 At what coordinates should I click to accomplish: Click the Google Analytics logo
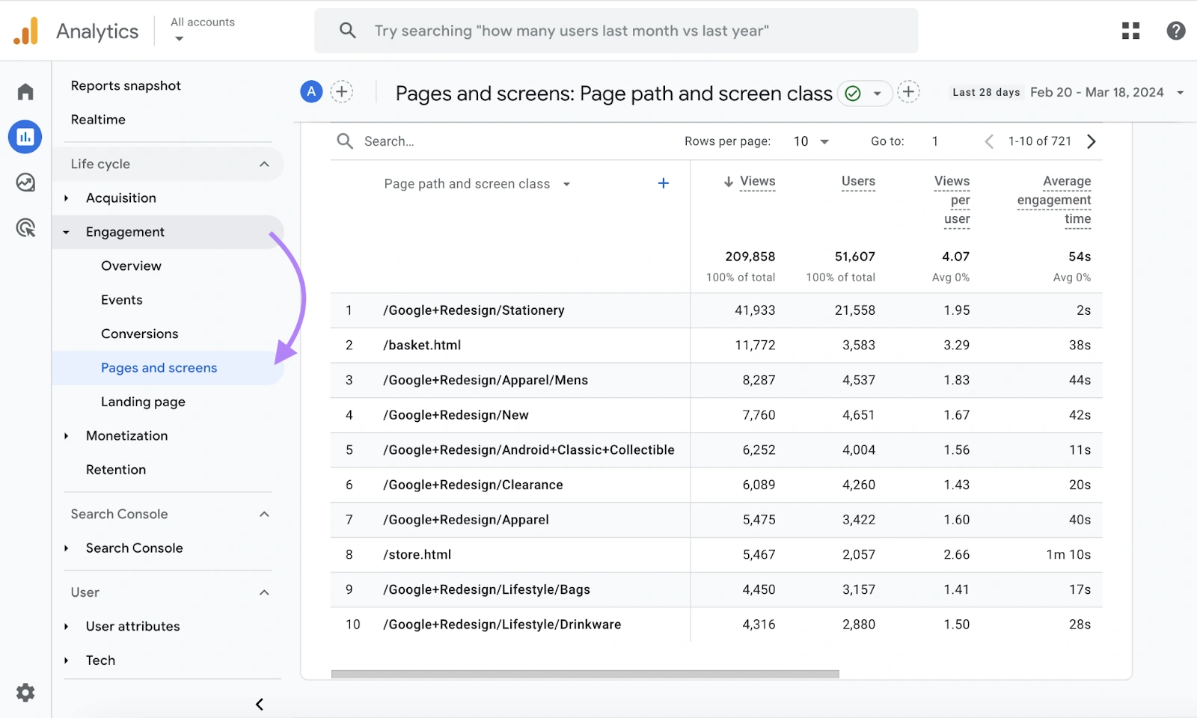[26, 31]
